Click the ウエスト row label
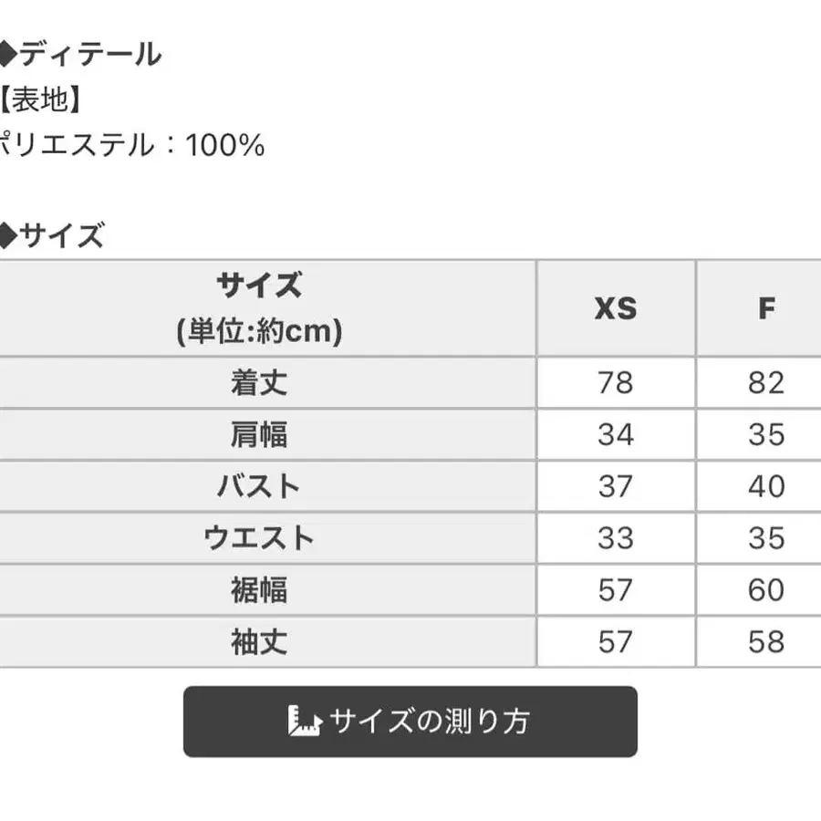 click(x=259, y=538)
